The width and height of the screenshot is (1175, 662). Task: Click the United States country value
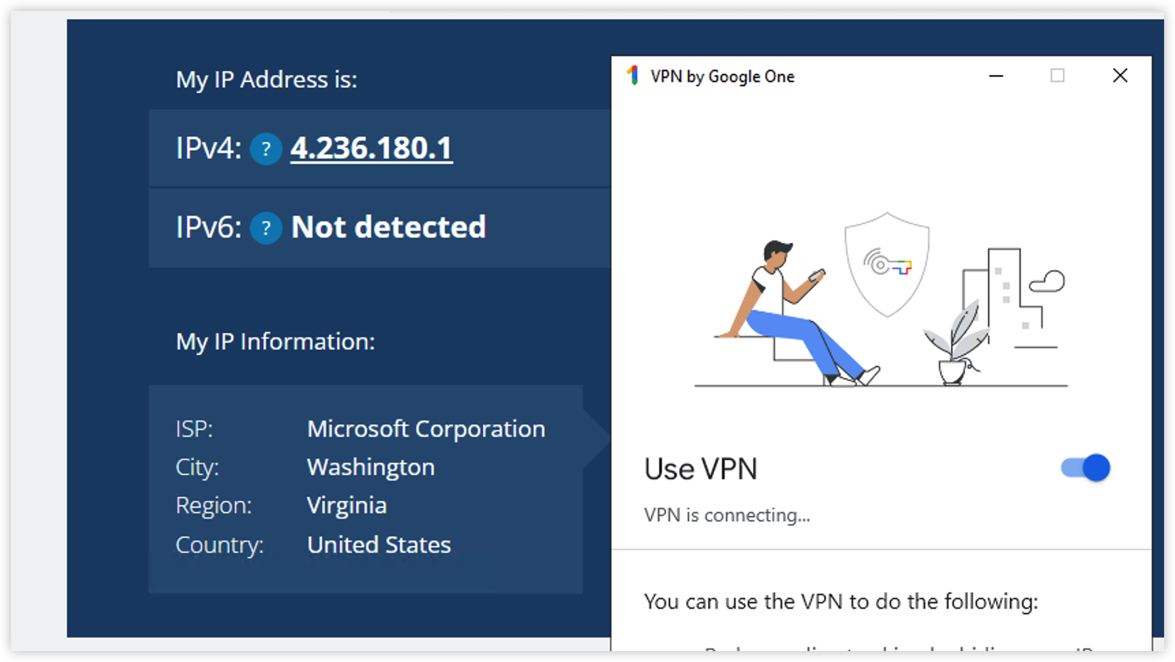pos(379,545)
